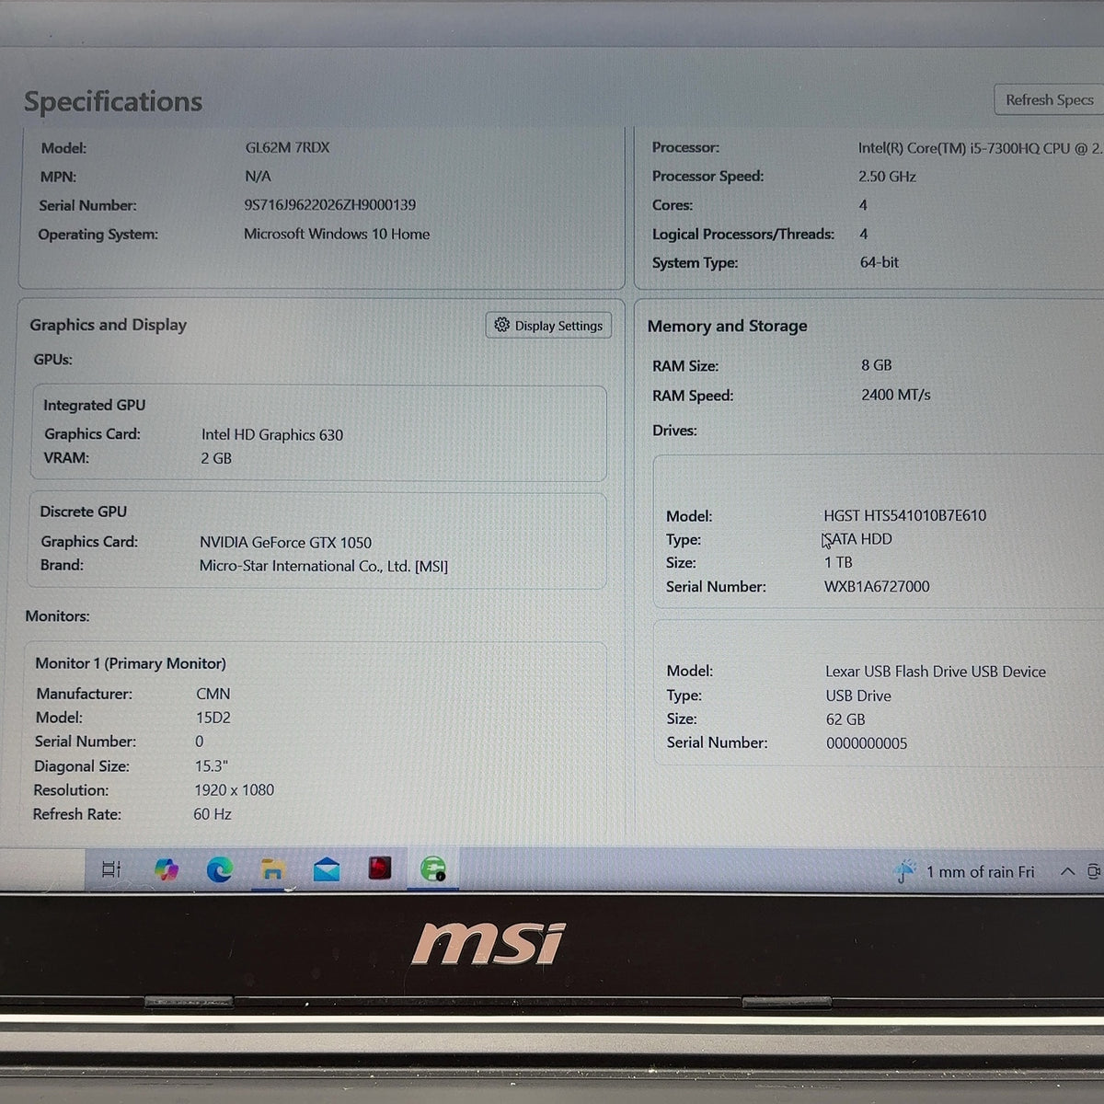Click the RAM speed value 2400 MT/s
The width and height of the screenshot is (1104, 1104).
895,395
